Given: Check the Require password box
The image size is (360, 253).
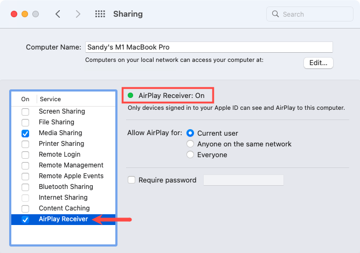Looking at the screenshot, I should pyautogui.click(x=131, y=180).
